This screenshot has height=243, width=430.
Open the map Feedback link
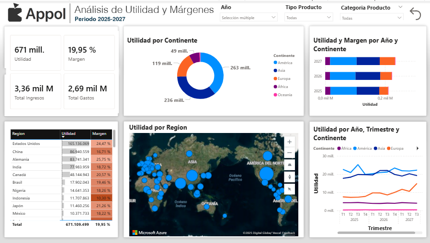[x=289, y=233]
